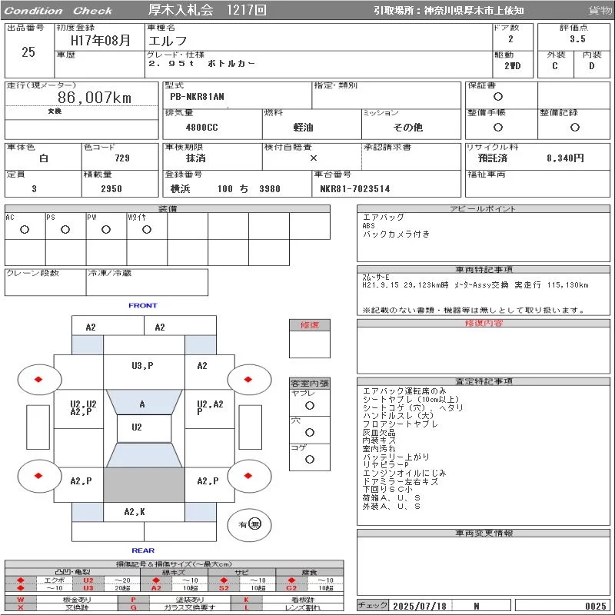Viewport: 615px width, 615px height.
Task: Click the note 'バッテリー上がり'
Action: [x=396, y=457]
